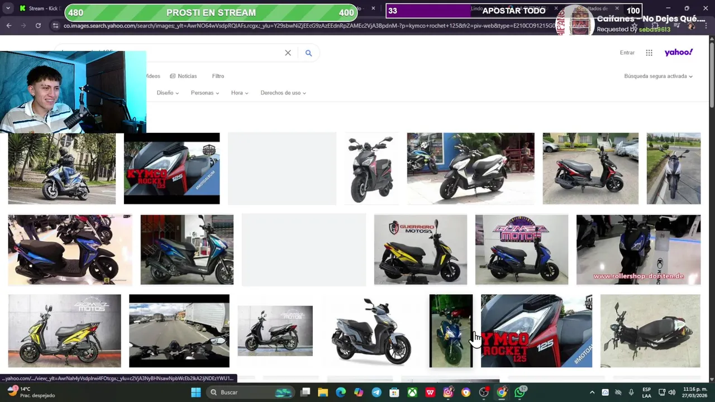Image resolution: width=715 pixels, height=402 pixels.
Task: Open Kymco Rocket 125 headlight closeup thumbnail
Action: click(x=536, y=331)
